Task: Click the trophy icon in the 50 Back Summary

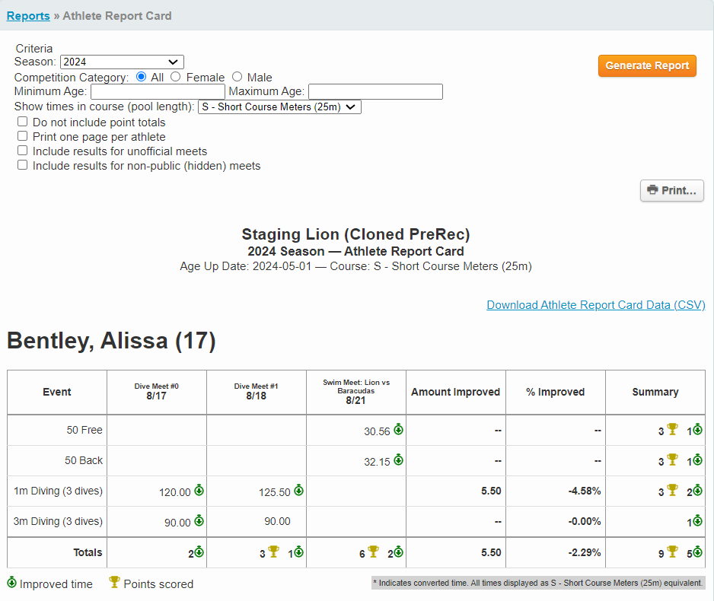Action: click(x=671, y=460)
